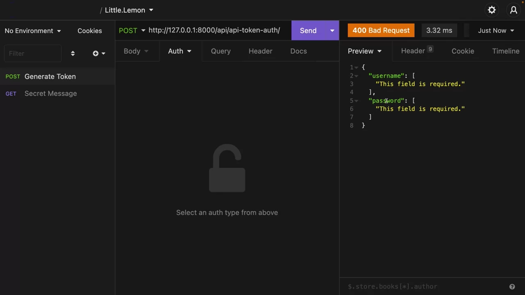Select the Secret Message GET request

click(x=50, y=94)
